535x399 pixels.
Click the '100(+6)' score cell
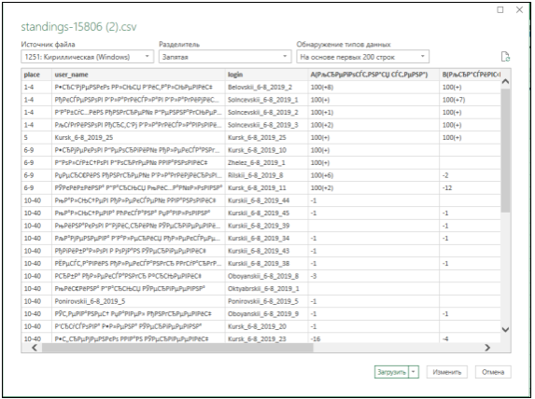pos(373,175)
